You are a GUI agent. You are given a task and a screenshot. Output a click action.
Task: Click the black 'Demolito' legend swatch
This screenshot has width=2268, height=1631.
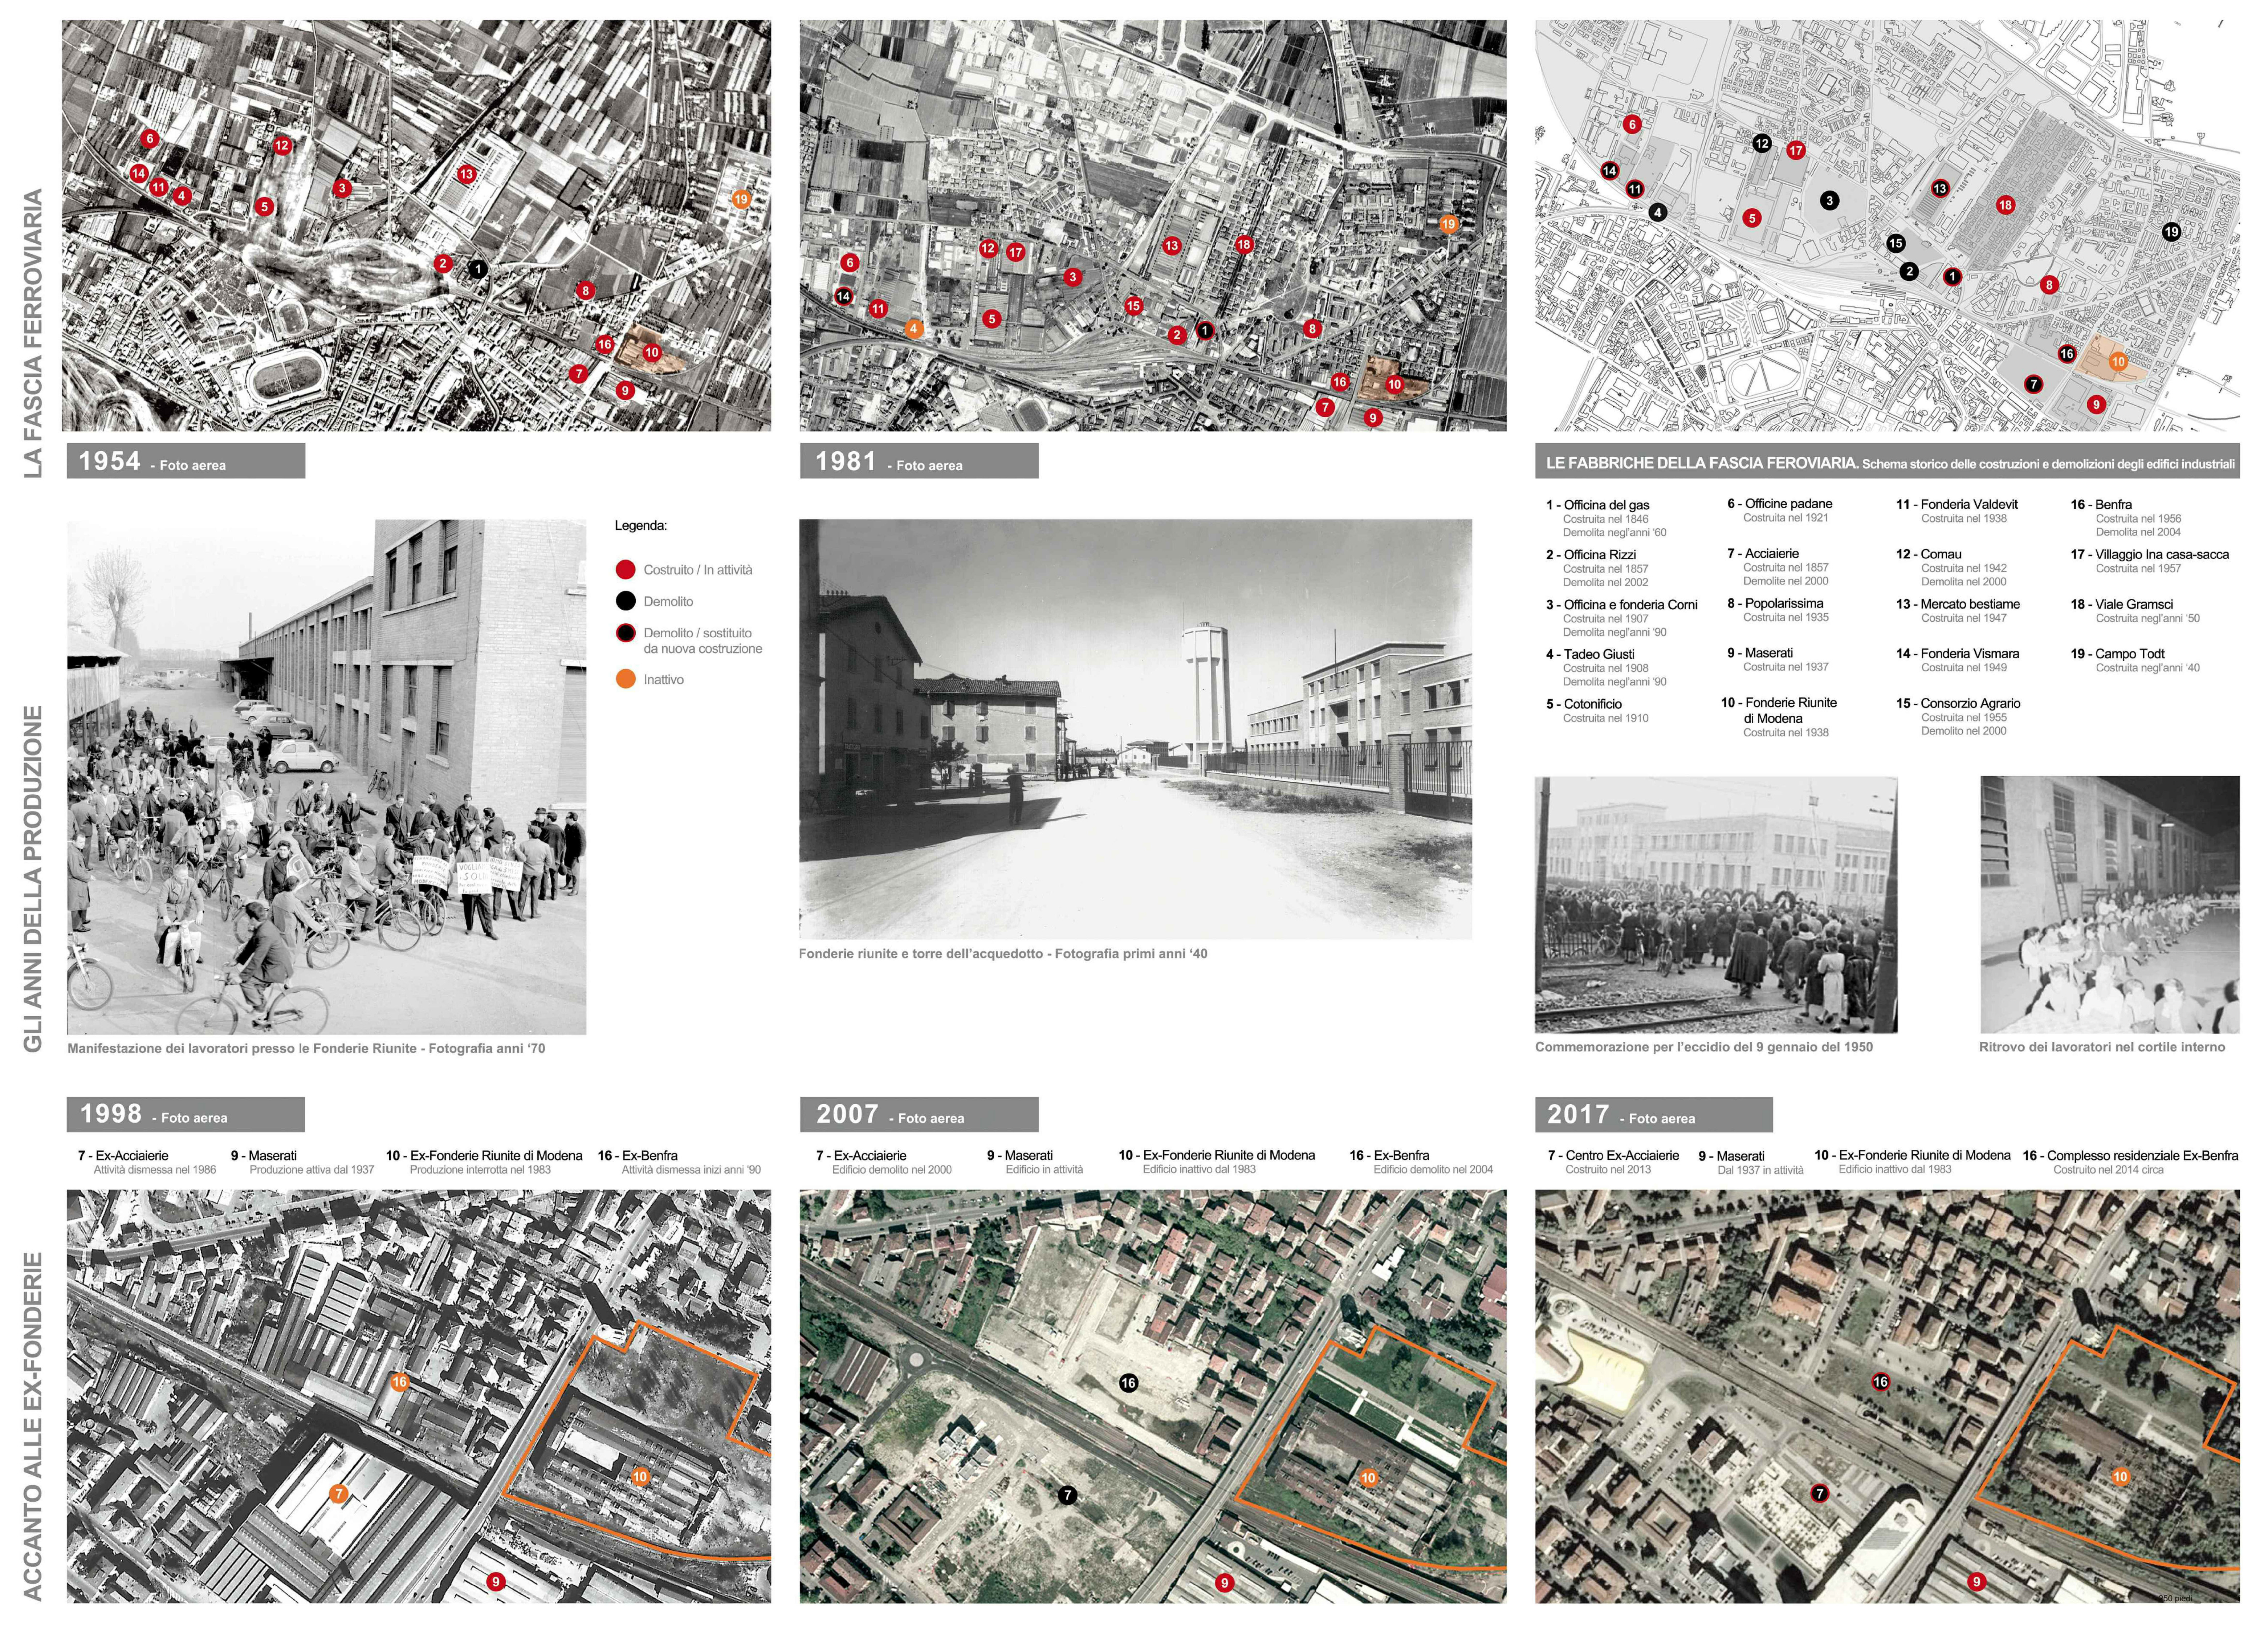pos(626,601)
